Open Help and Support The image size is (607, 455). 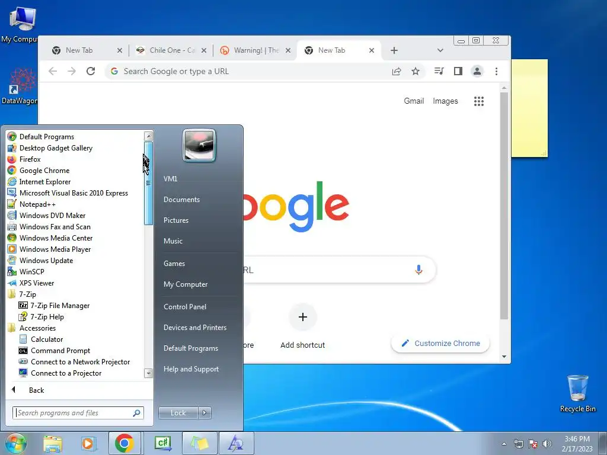191,369
